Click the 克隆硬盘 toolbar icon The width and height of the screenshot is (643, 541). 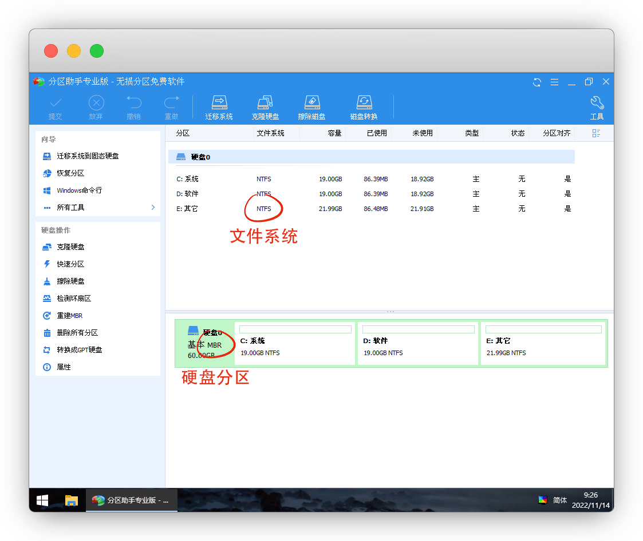265,103
